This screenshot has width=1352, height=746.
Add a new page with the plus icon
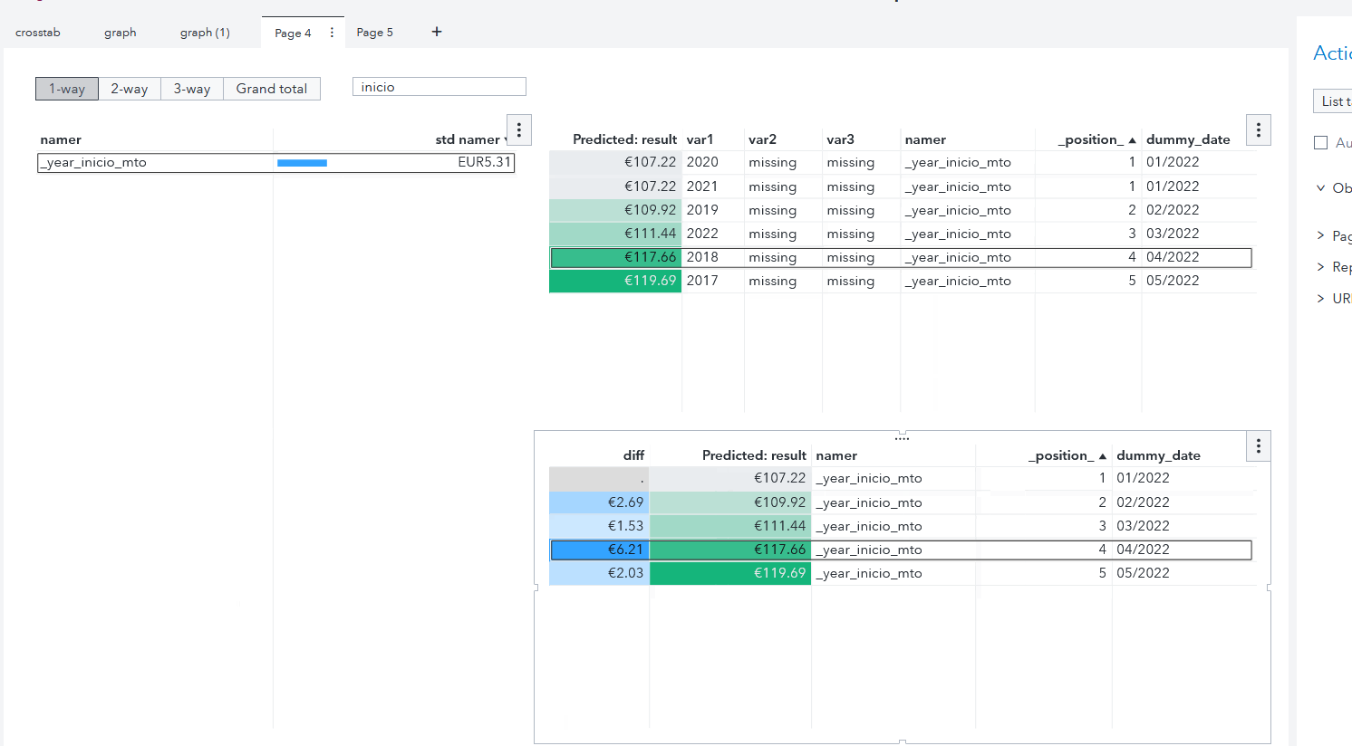436,32
